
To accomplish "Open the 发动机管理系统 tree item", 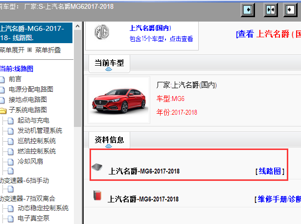I will [x=40, y=131].
